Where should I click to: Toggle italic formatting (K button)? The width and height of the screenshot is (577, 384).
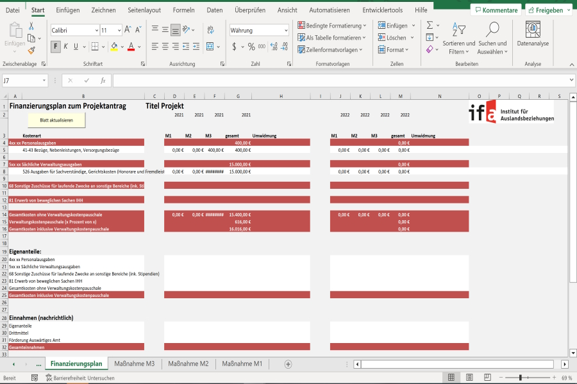pos(66,47)
